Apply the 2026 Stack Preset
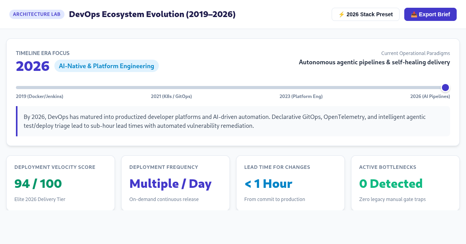 click(x=365, y=14)
